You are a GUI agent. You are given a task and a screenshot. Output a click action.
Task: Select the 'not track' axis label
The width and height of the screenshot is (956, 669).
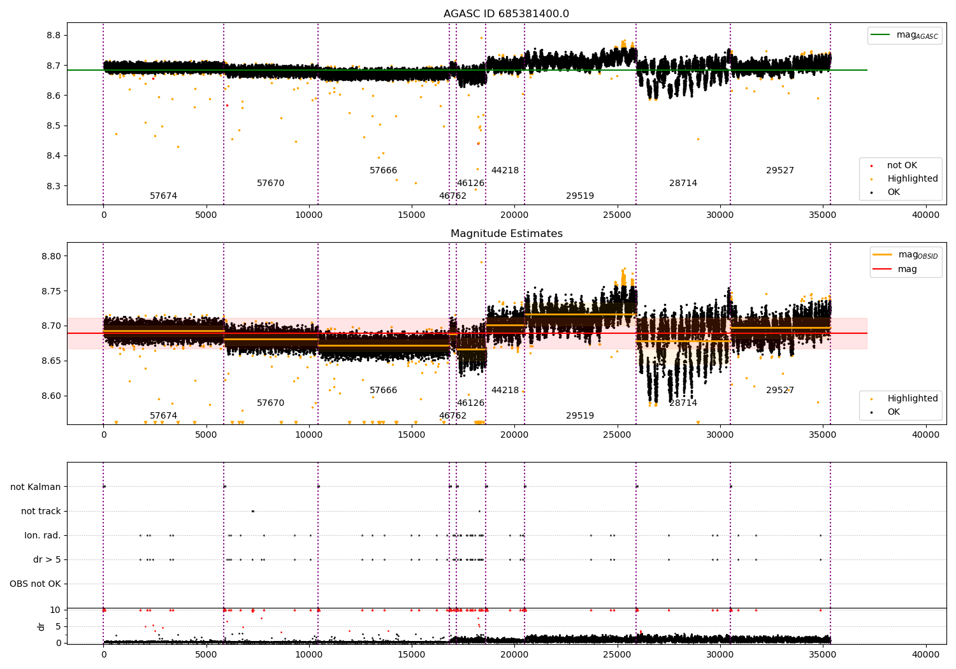pos(41,511)
